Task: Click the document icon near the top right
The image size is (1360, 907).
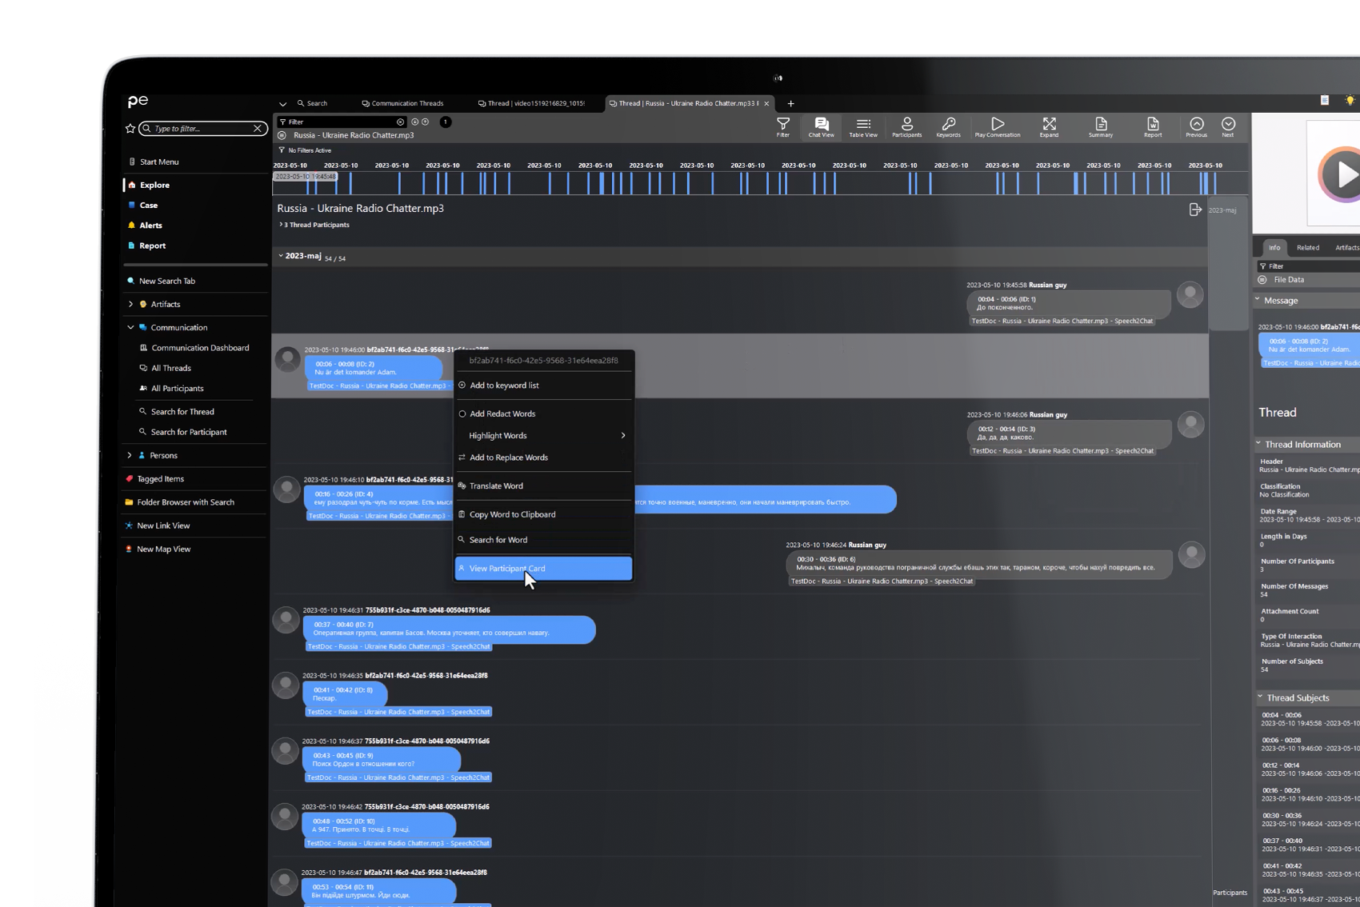Action: (x=1325, y=101)
